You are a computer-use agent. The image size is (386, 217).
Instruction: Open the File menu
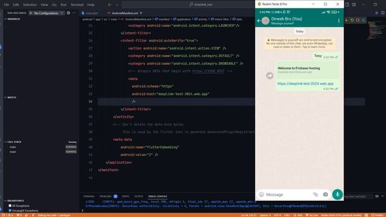point(7,5)
